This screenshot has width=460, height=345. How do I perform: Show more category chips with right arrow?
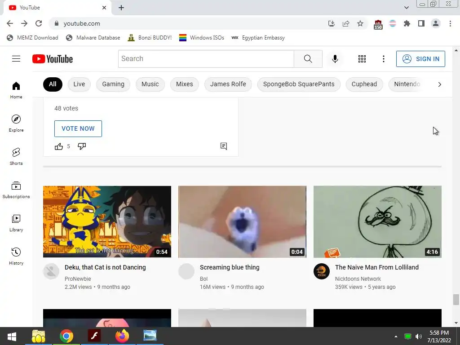pos(439,84)
